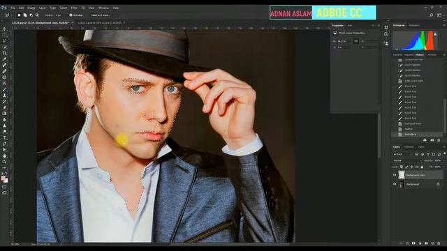Click Add to selection mode icon
The width and height of the screenshot is (447, 251).
[x=25, y=15]
